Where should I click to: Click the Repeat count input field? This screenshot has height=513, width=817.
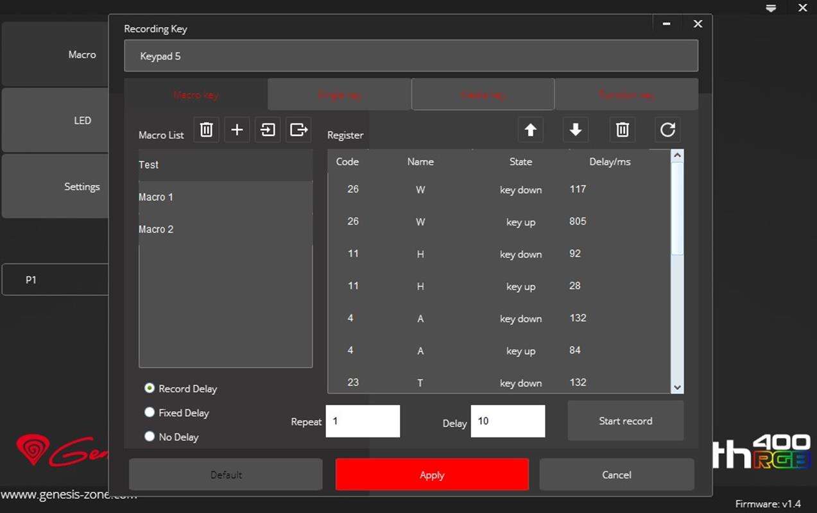pyautogui.click(x=363, y=421)
